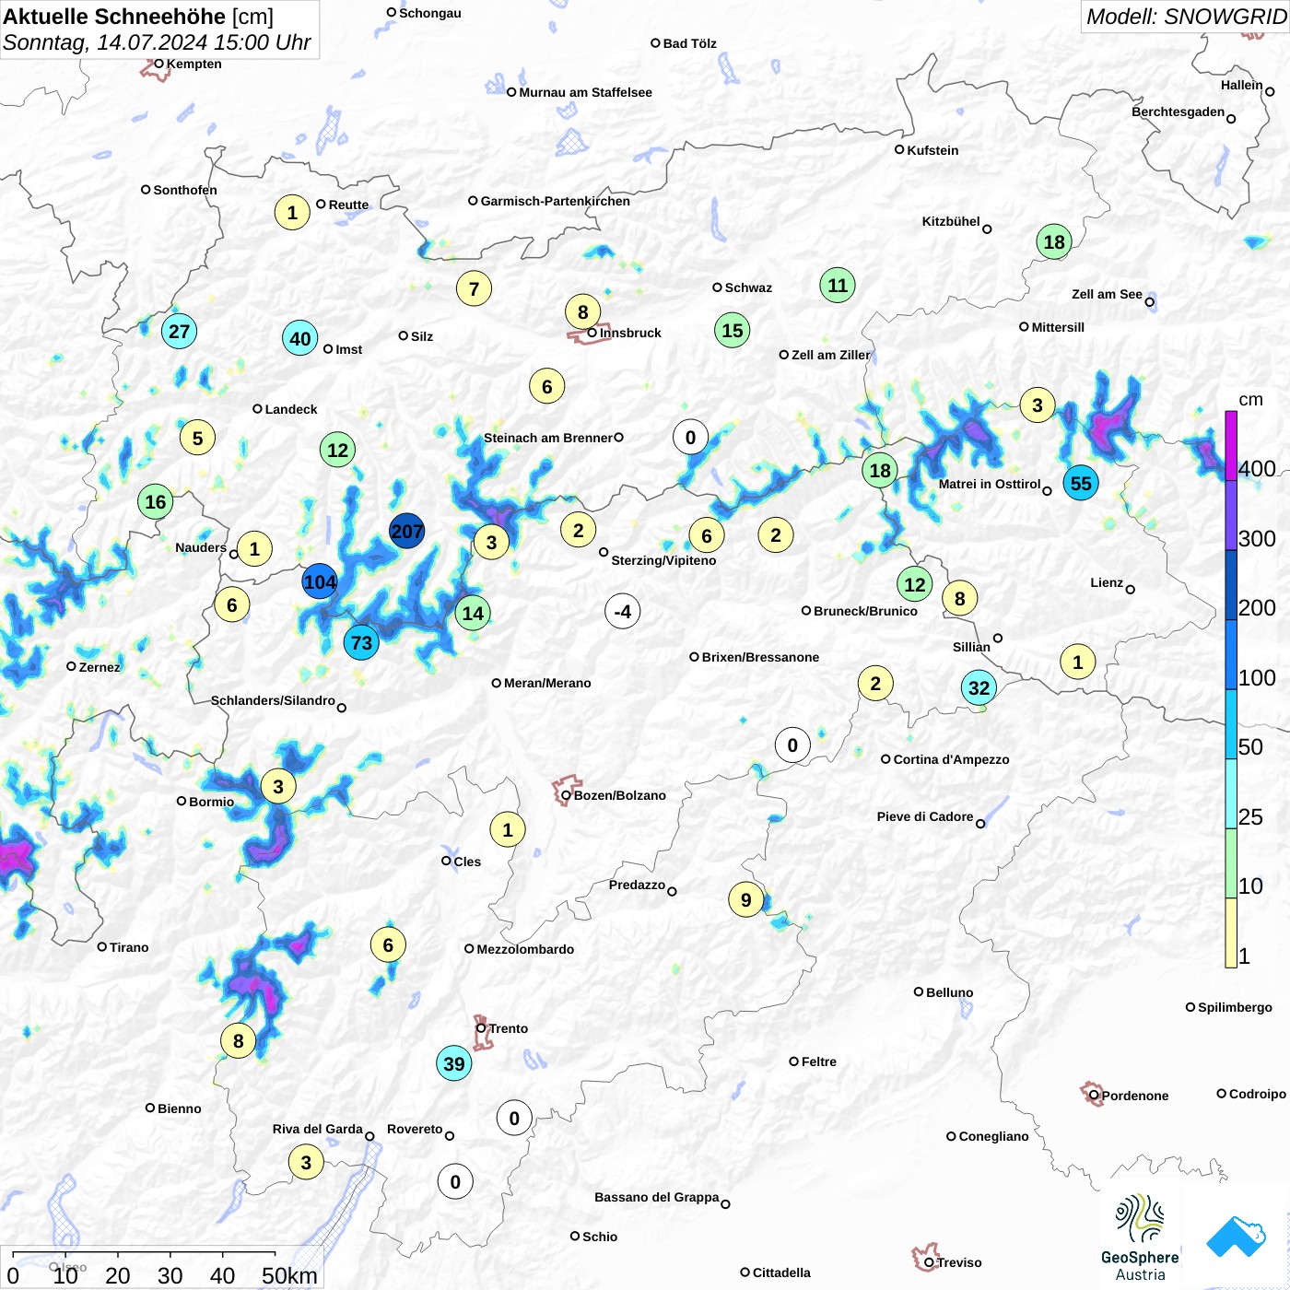Viewport: 1290px width, 1290px height.
Task: Click the Bormio town label
Action: (x=211, y=802)
